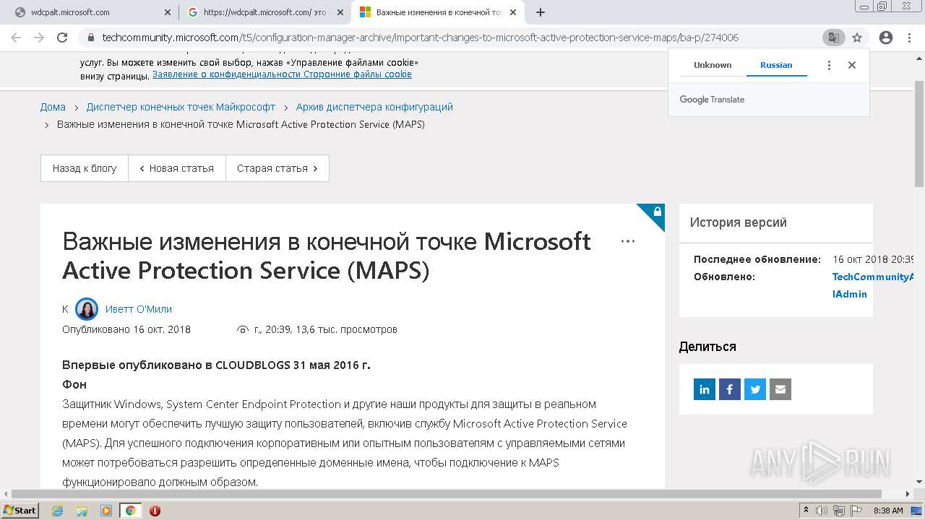The image size is (925, 520).
Task: Click the network icon in system tray
Action: [838, 511]
